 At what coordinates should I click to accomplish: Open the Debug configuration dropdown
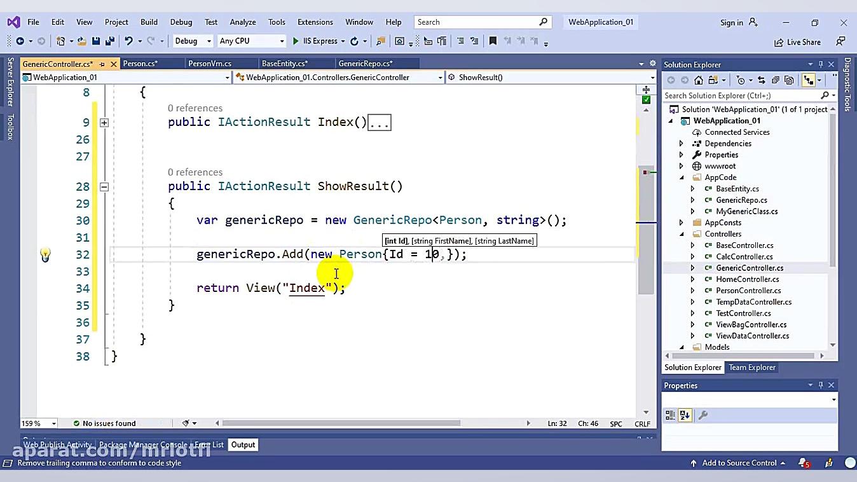pyautogui.click(x=192, y=41)
